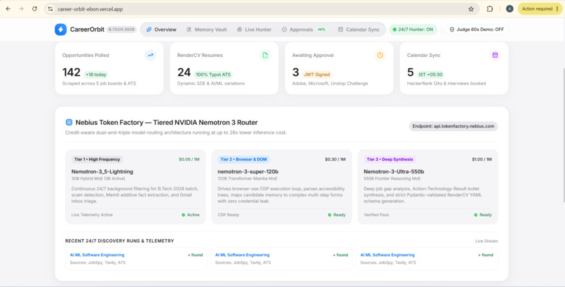Toggle the 24/7 Hunter: ON switch
This screenshot has width=565, height=287.
[x=413, y=29]
